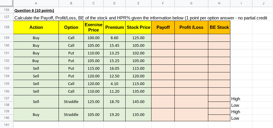Click the BE Stock cell in row 133
Image resolution: width=273 pixels, height=128 pixels.
219,69
